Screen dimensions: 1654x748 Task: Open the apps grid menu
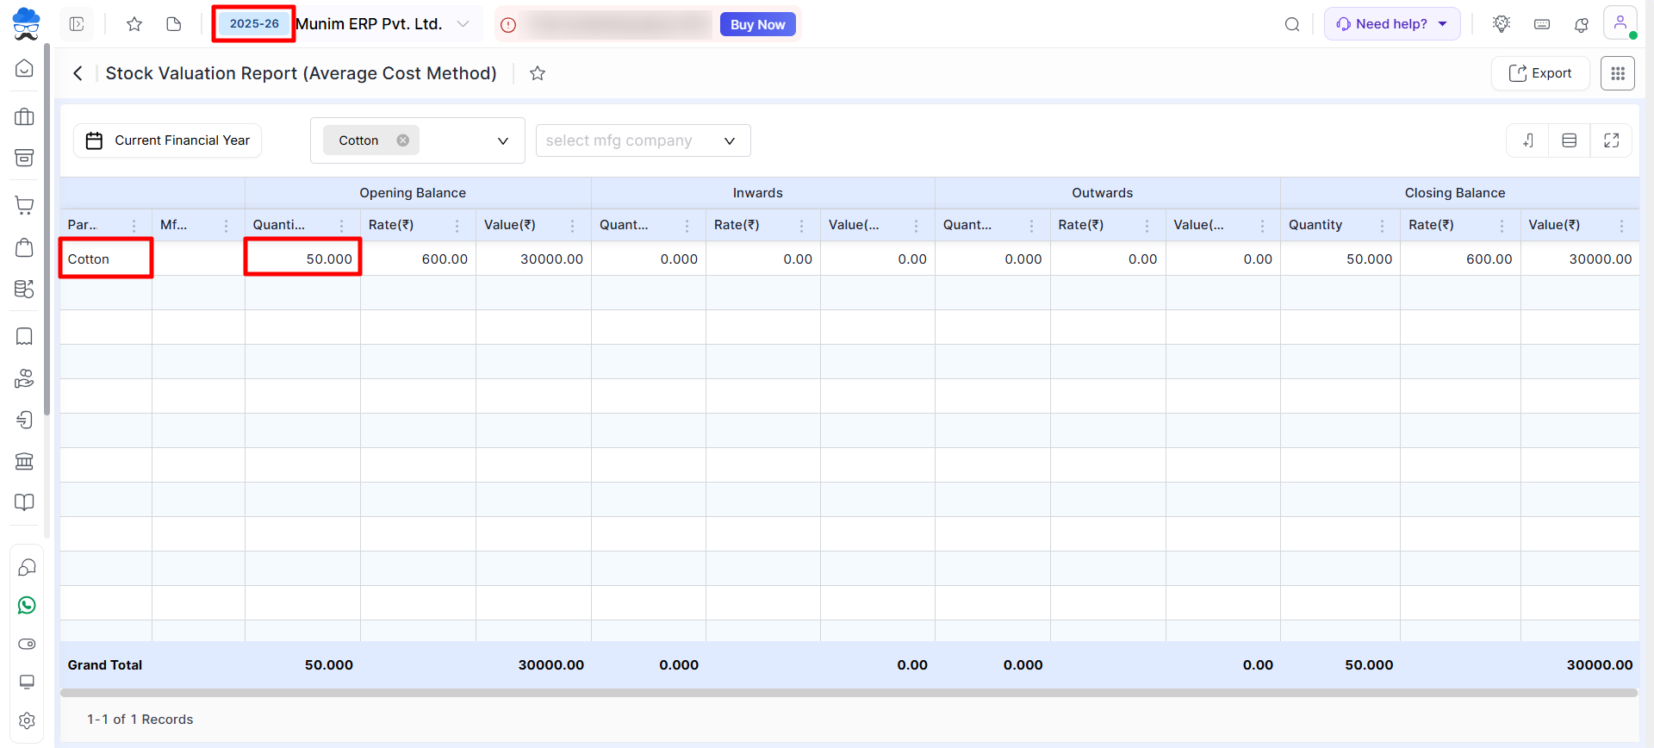pos(1617,73)
